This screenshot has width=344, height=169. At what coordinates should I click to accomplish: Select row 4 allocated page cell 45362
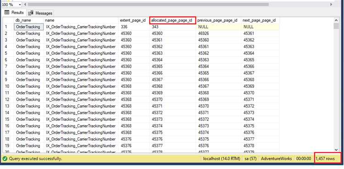coord(172,47)
